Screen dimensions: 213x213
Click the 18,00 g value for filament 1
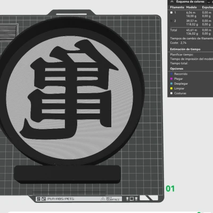[x=191, y=16]
